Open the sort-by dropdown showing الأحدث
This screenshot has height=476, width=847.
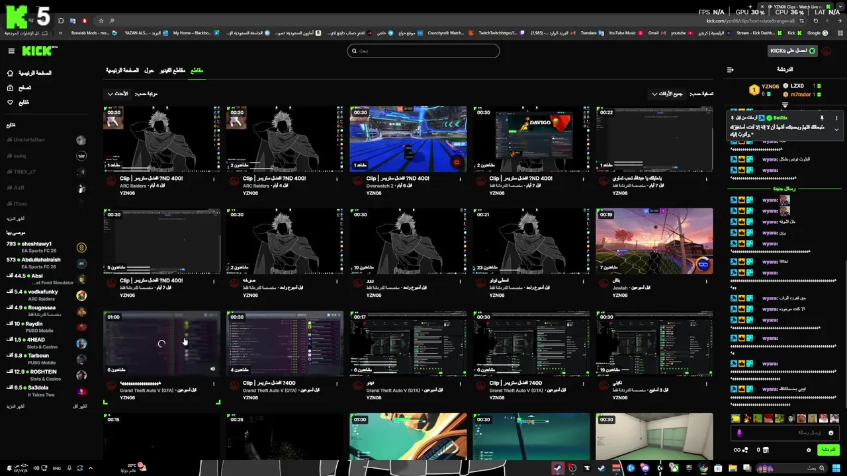click(118, 94)
